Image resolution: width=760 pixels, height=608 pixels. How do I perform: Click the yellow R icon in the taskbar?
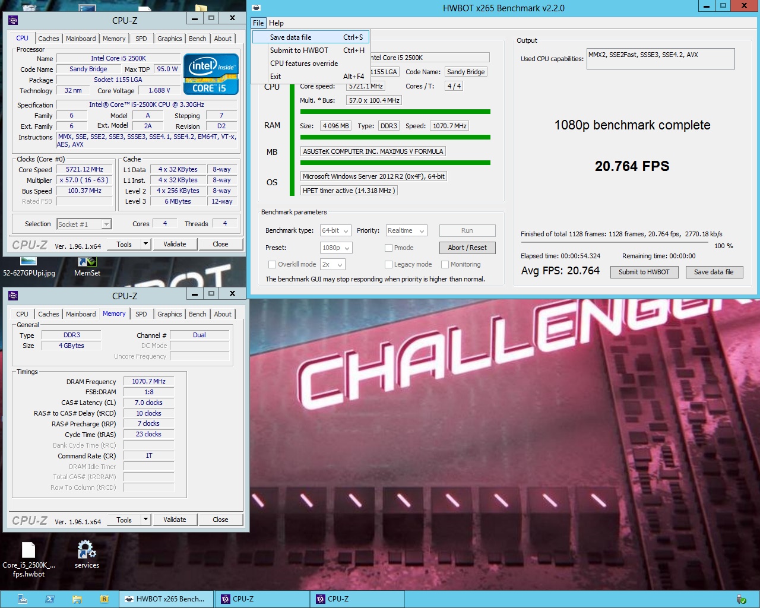click(x=104, y=599)
